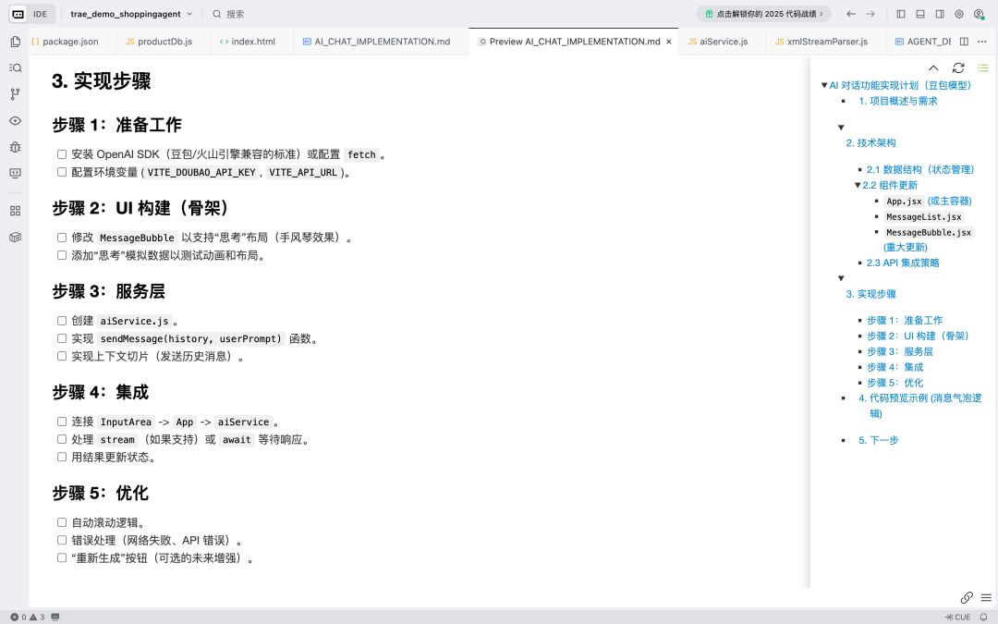Open the Run and Debug bug icon
Screen dimensions: 998x624
[x=16, y=147]
